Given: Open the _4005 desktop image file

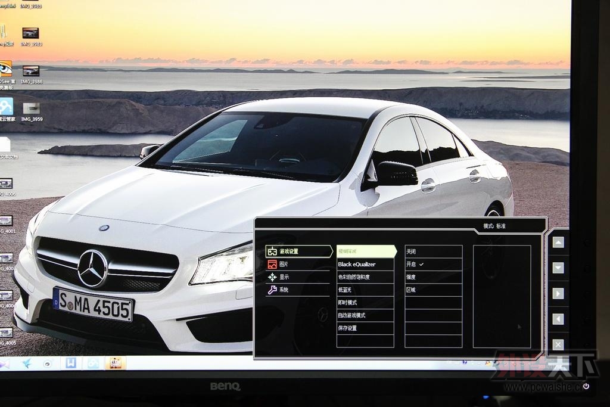Looking at the screenshot, I should 7,336.
